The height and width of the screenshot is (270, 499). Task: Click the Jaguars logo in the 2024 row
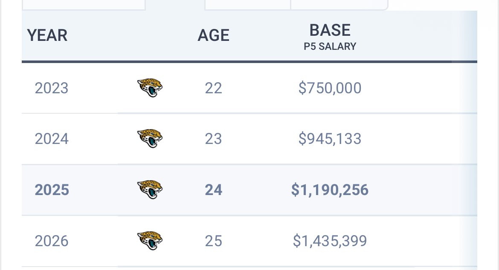click(x=150, y=138)
